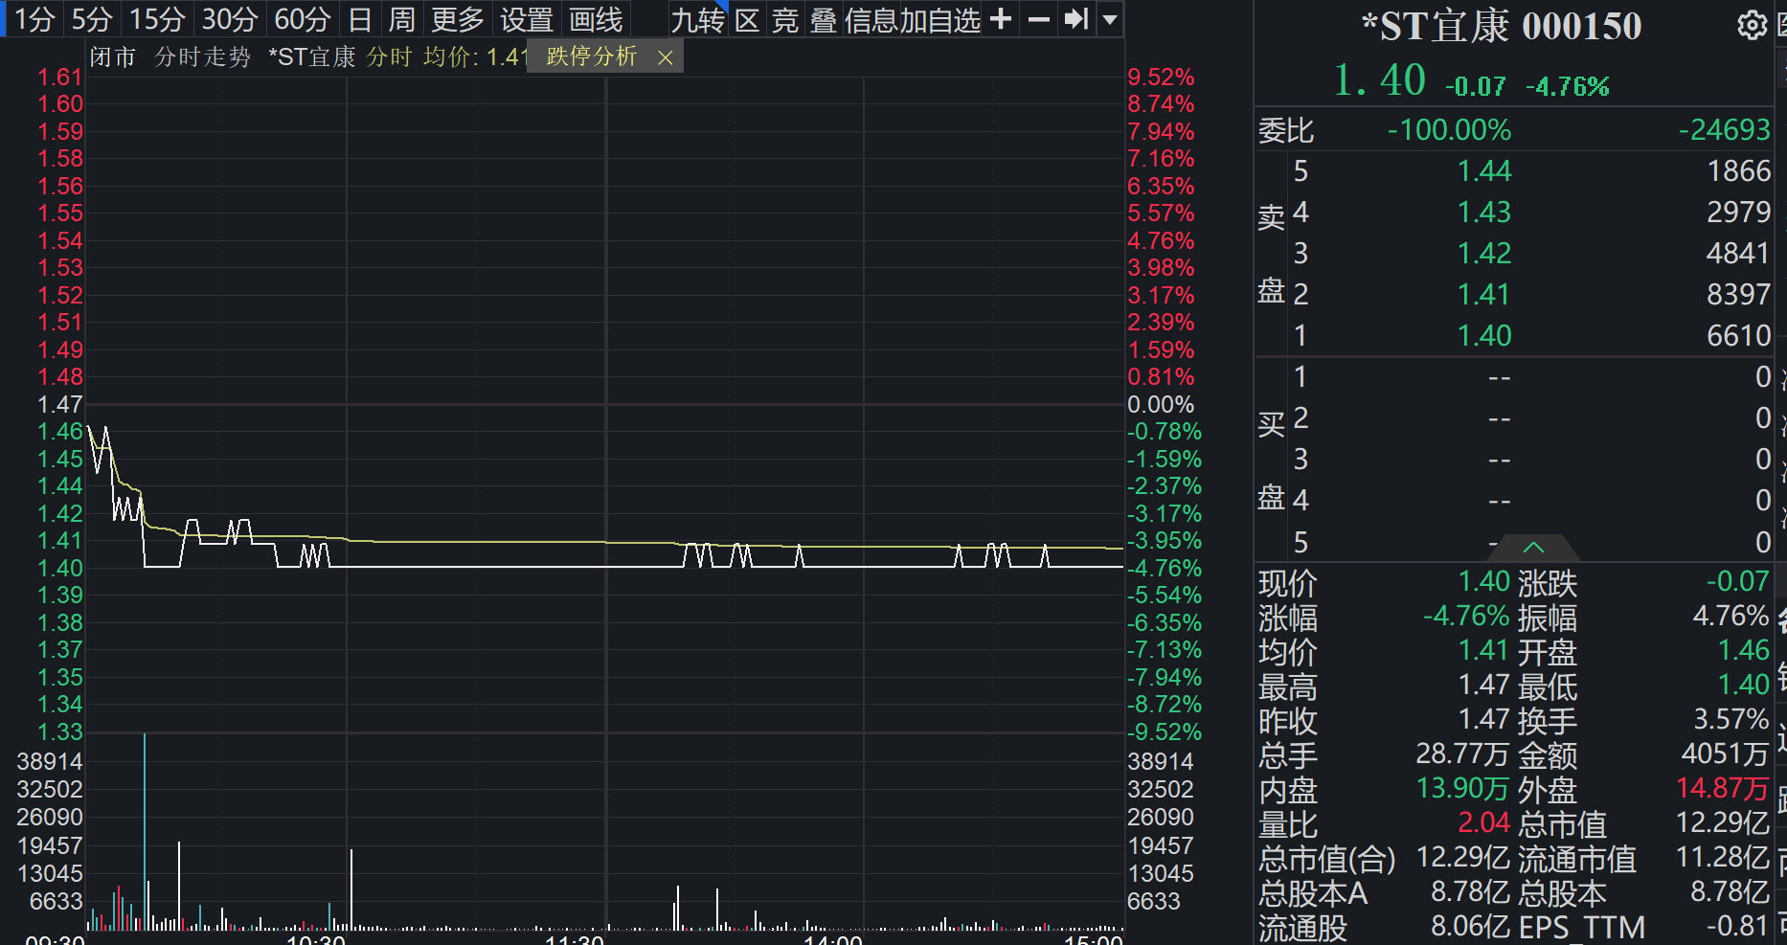Click the 0.00% baseline axis label
This screenshot has height=945, width=1787.
pyautogui.click(x=1161, y=405)
